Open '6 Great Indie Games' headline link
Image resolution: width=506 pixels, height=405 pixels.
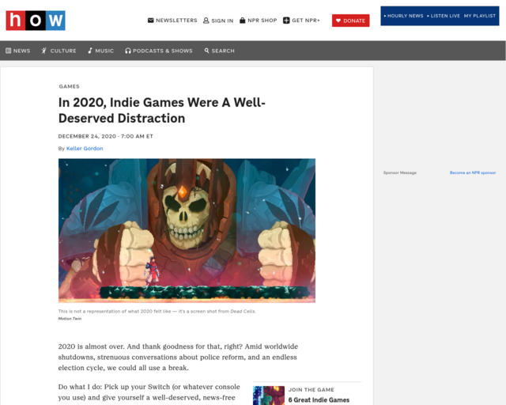click(x=319, y=399)
